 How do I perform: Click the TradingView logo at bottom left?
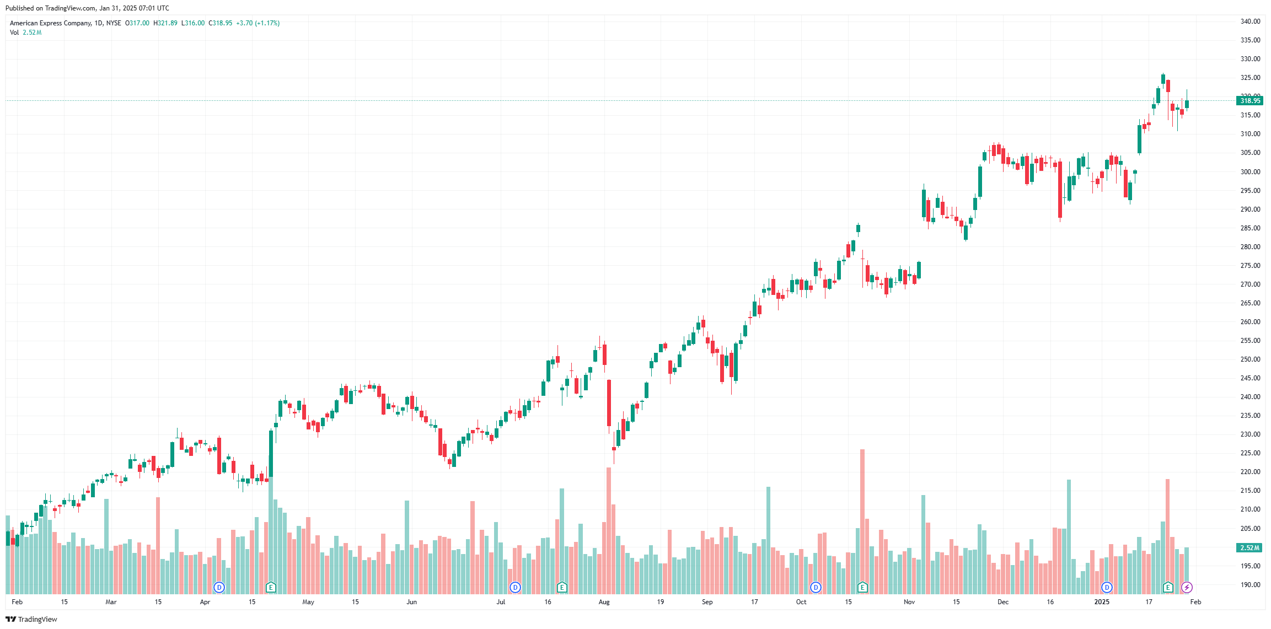pyautogui.click(x=31, y=619)
